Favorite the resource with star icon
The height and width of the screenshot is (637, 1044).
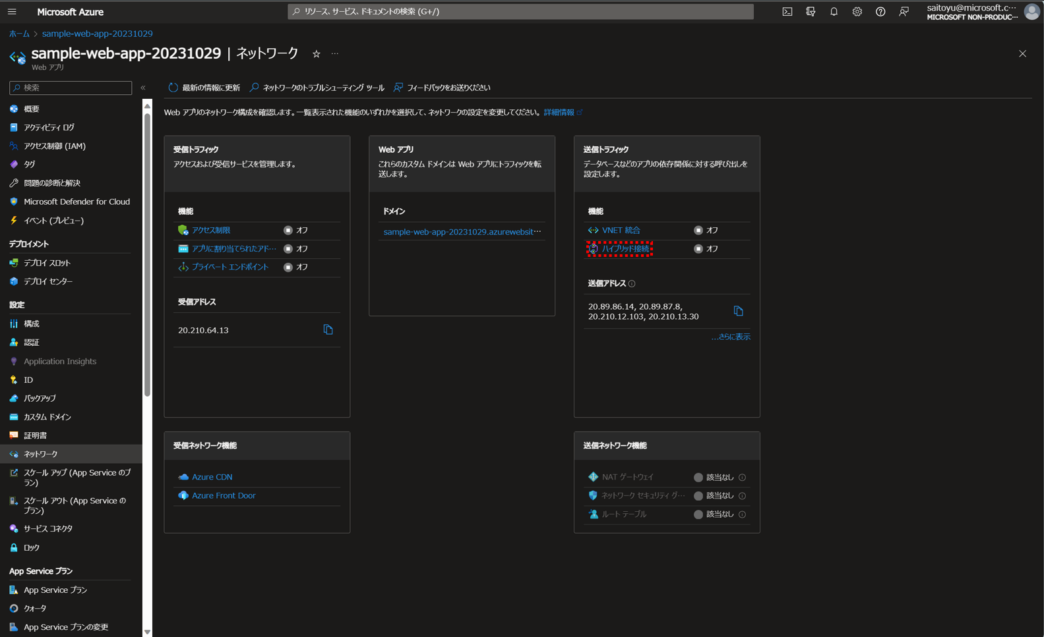click(317, 54)
